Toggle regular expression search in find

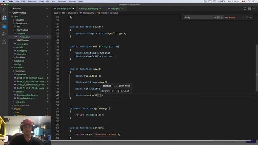click(222, 17)
